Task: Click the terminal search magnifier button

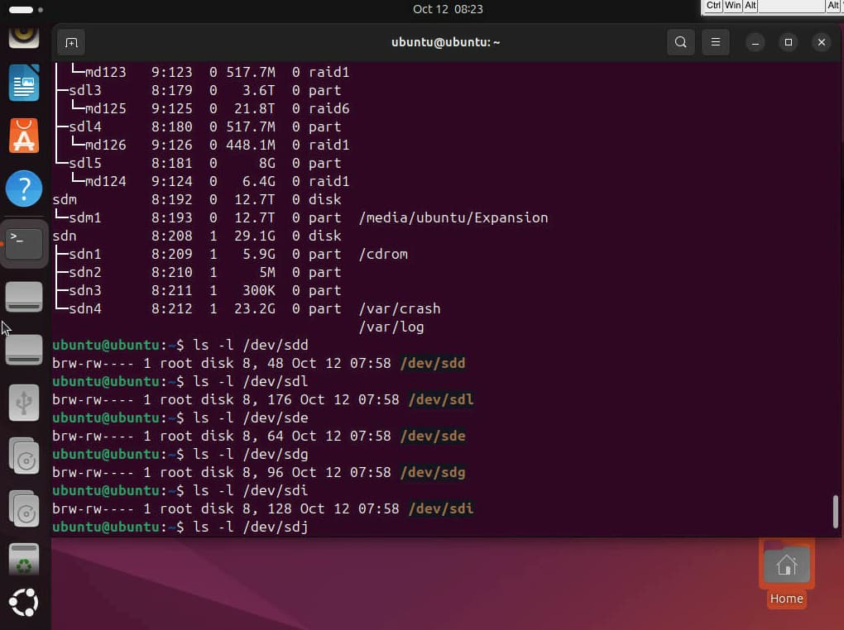Action: click(x=680, y=42)
